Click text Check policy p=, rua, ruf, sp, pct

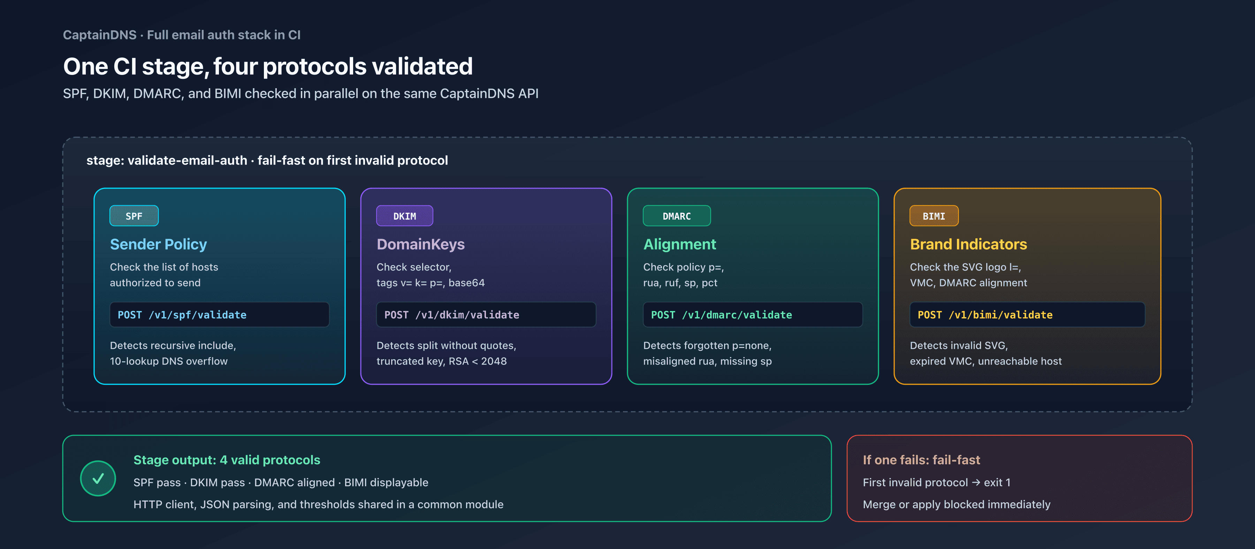point(684,275)
